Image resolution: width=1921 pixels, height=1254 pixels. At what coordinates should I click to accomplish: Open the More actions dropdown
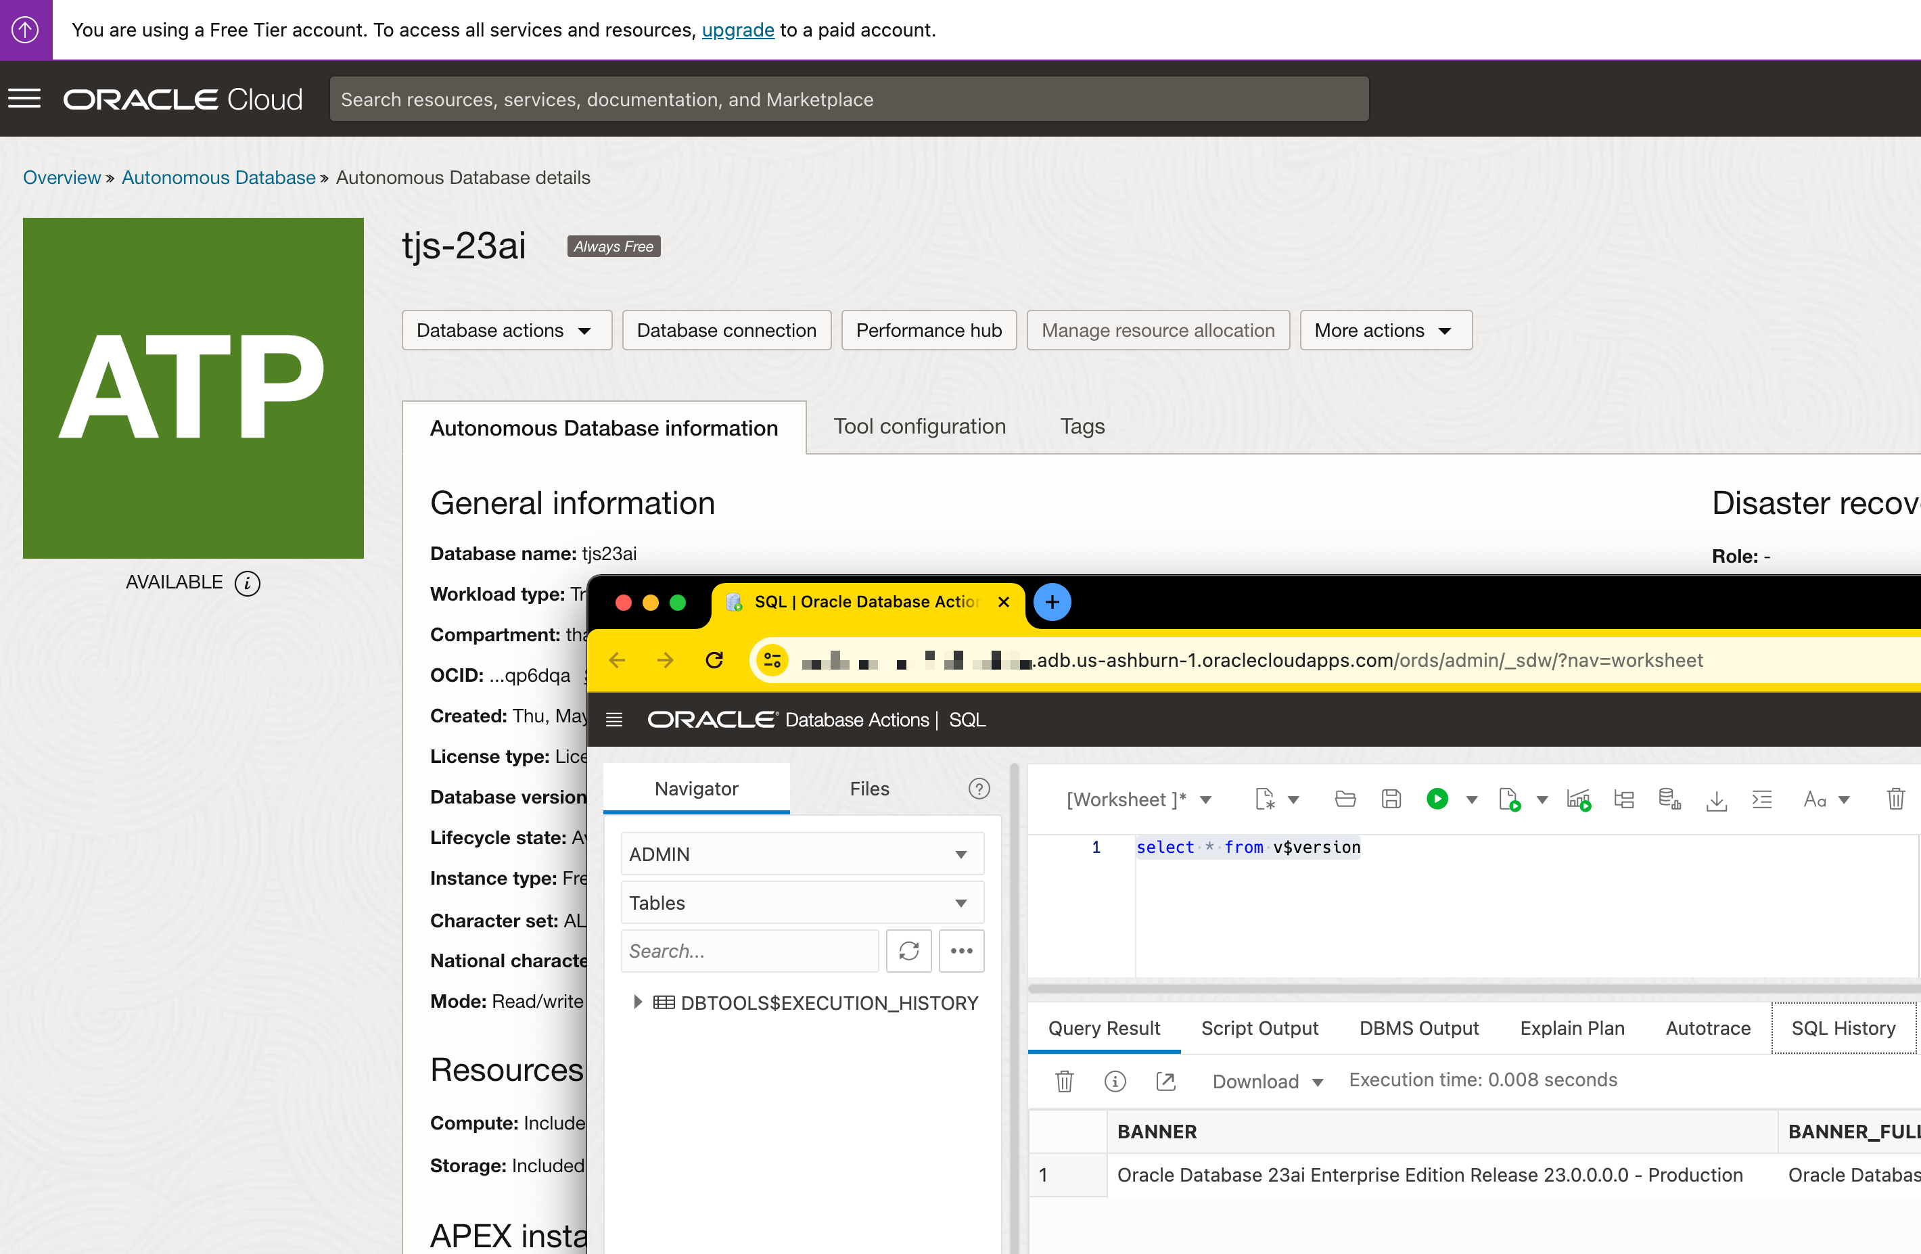pyautogui.click(x=1385, y=330)
